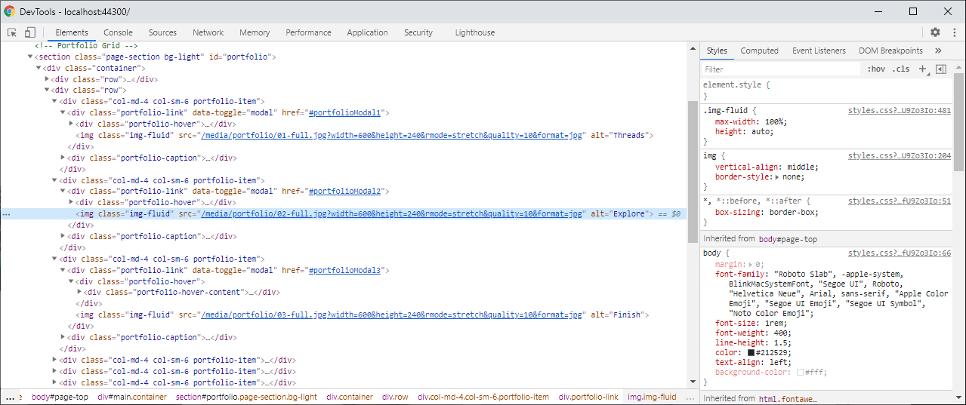Open the customize DevTools three-dot menu
The width and height of the screenshot is (966, 405).
953,32
